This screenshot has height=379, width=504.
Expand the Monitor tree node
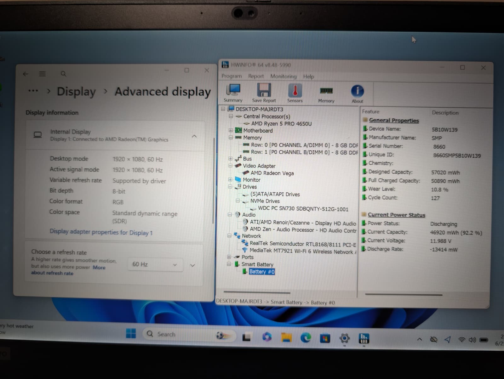tap(230, 180)
